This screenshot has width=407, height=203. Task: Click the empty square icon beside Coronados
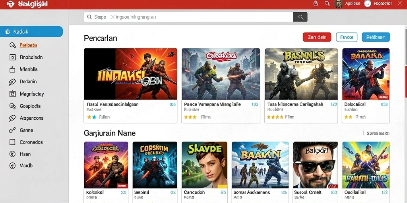(12, 142)
